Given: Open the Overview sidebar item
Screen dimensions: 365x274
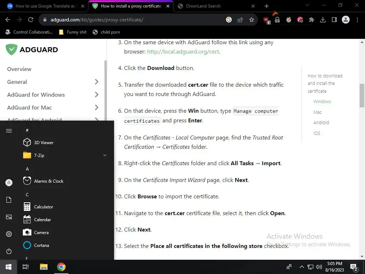Looking at the screenshot, I should (x=19, y=69).
